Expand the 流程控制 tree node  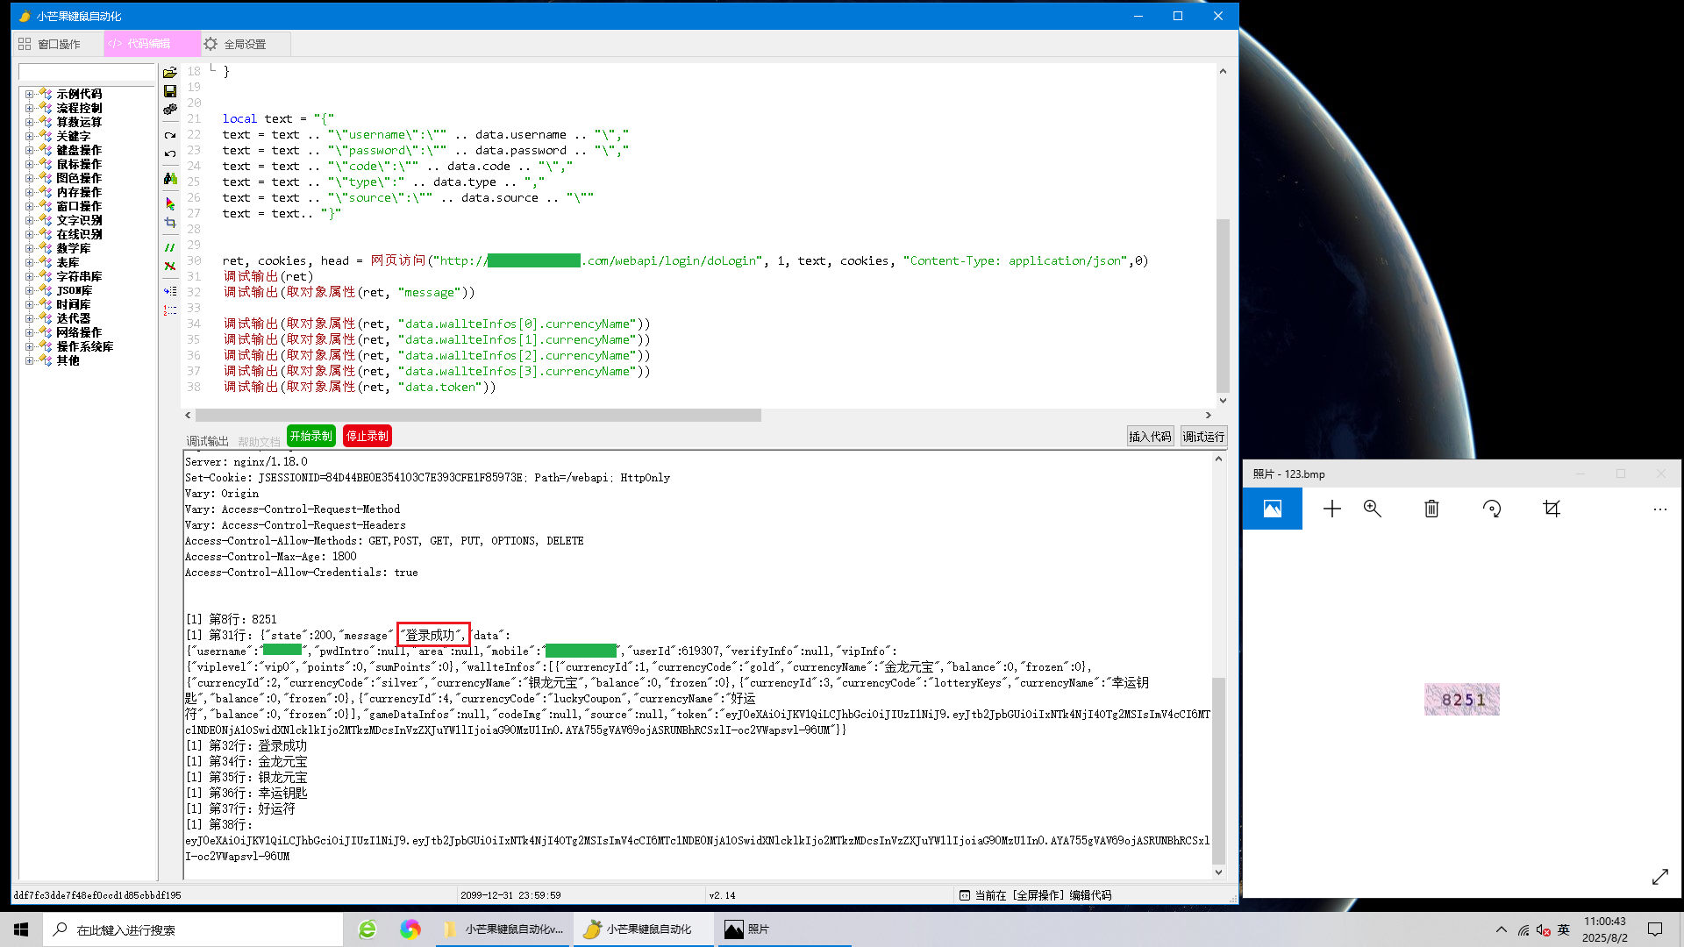29,108
